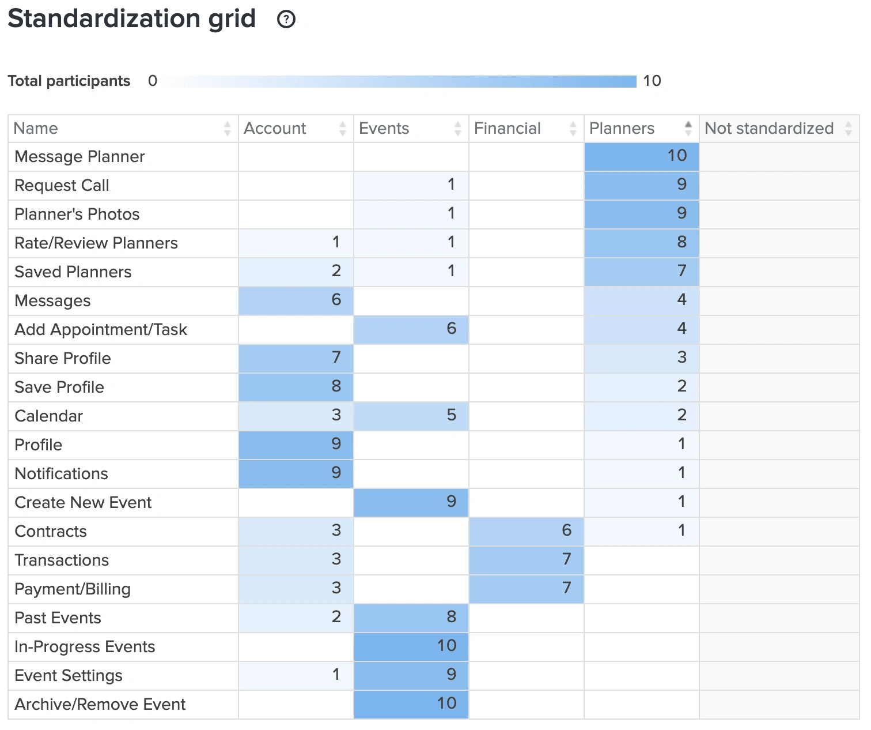The width and height of the screenshot is (871, 730).
Task: Click the Message Planner row name
Action: tap(79, 157)
